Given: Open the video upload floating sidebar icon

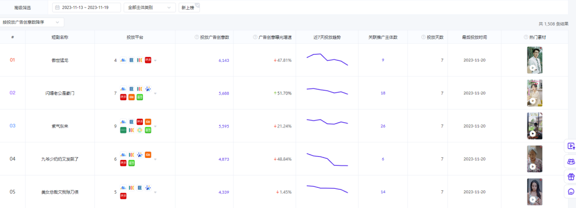Looking at the screenshot, I should tap(571, 146).
